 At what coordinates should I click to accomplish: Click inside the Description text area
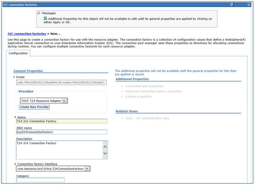pyautogui.click(x=58, y=150)
